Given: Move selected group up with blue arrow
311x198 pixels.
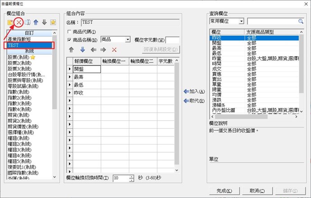Looking at the screenshot, I should tap(36, 22).
